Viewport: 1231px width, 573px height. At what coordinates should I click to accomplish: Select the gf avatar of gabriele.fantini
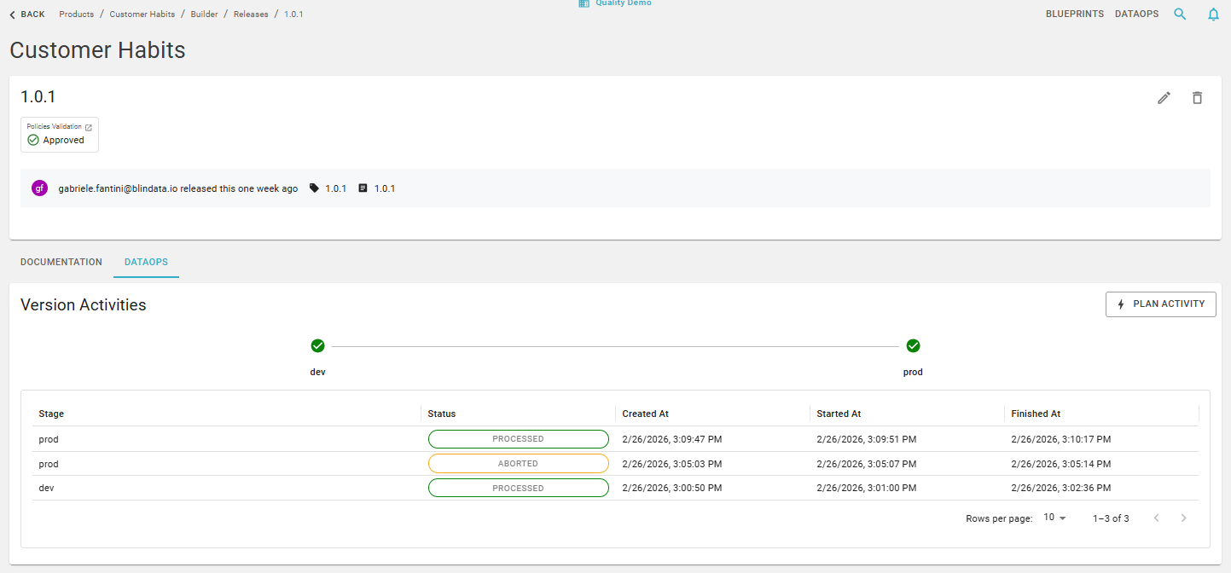[39, 188]
